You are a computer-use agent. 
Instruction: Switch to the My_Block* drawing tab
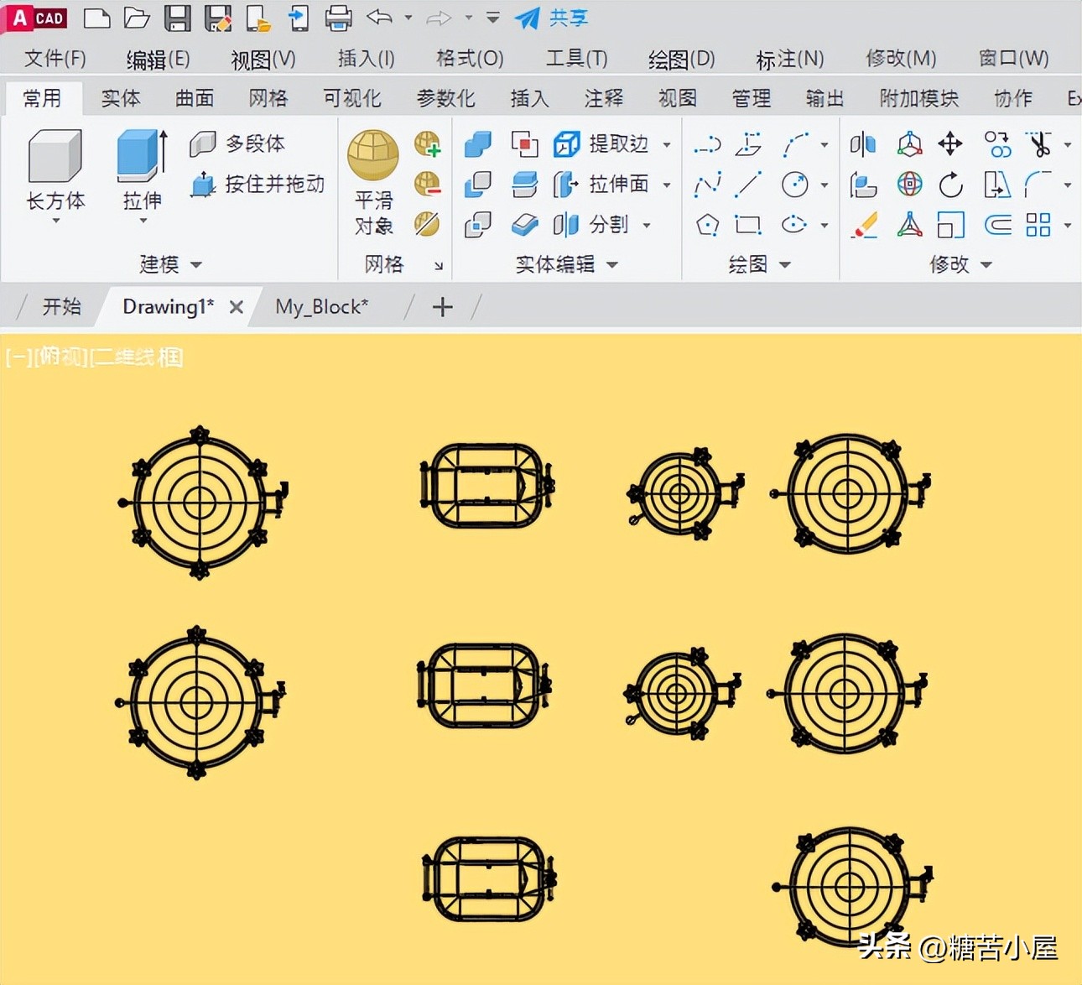(322, 306)
